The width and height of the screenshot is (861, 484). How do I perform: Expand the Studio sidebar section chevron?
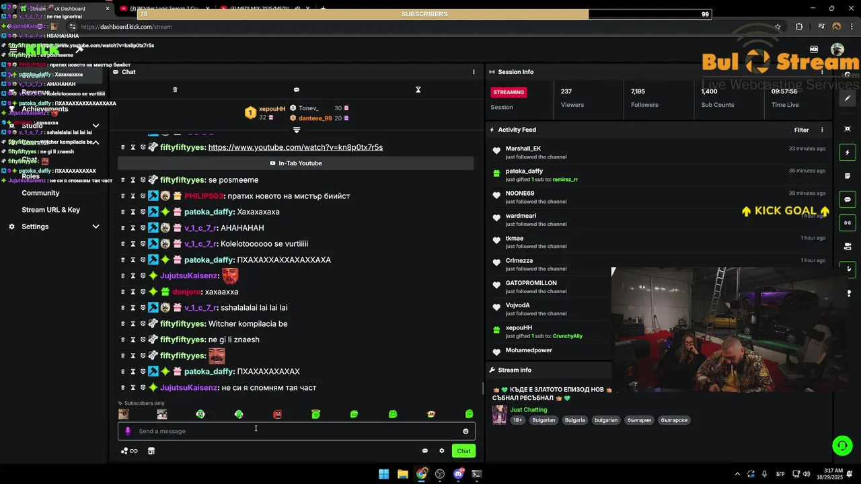pos(96,126)
